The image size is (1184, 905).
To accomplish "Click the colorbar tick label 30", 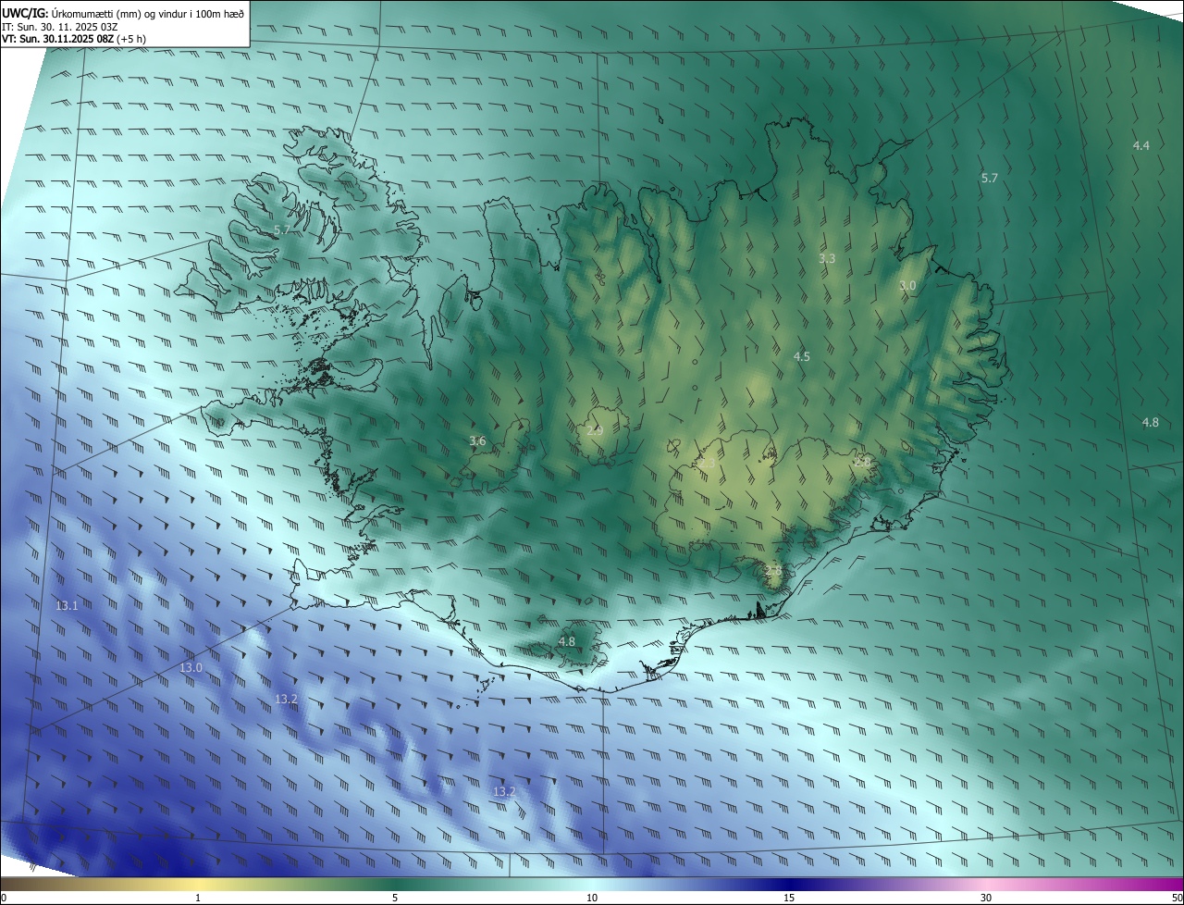I will [986, 898].
